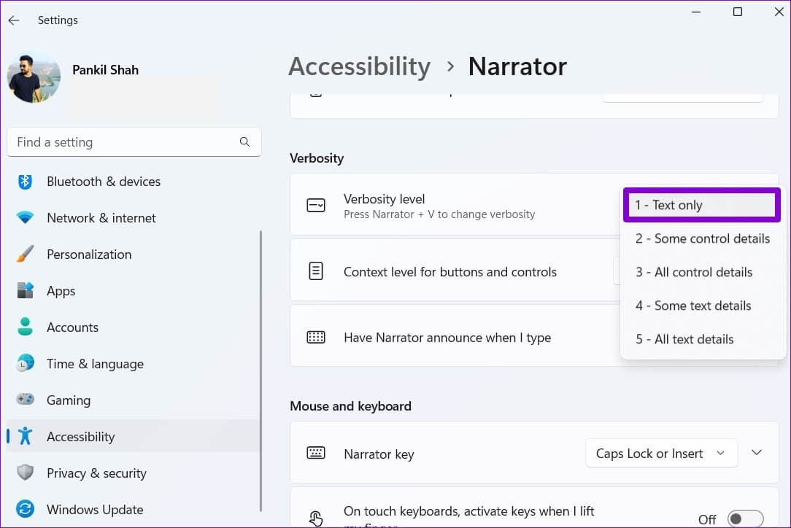Screen dimensions: 791x528
Task: Click the Personalization paintbrush icon
Action: 25,255
